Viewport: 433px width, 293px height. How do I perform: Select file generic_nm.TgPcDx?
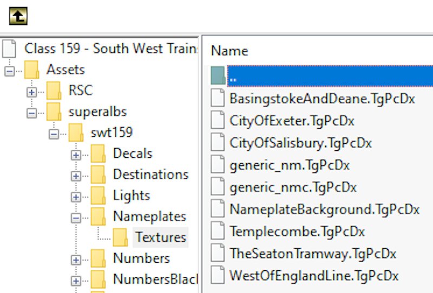point(290,165)
